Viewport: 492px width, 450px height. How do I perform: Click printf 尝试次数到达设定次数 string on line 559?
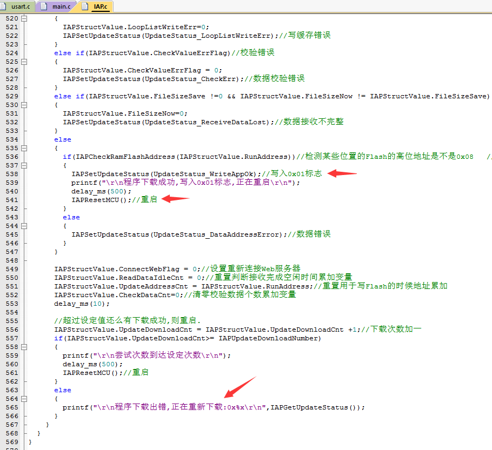tap(158, 355)
